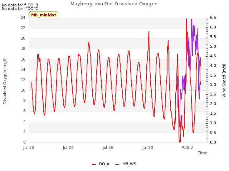Screen dimensions: 229x171
Task: Click the 20 tick on left axis
Action: click(23, 38)
